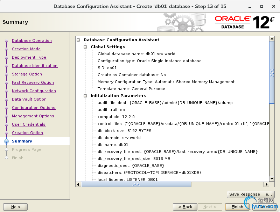Click the Save Response File button
Viewport: 280px width, 212px height.
(x=251, y=194)
